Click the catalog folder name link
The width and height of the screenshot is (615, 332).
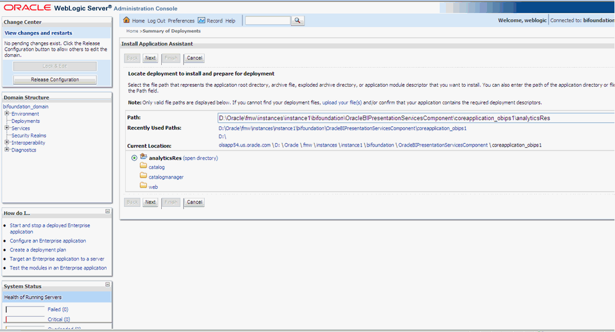coord(157,167)
